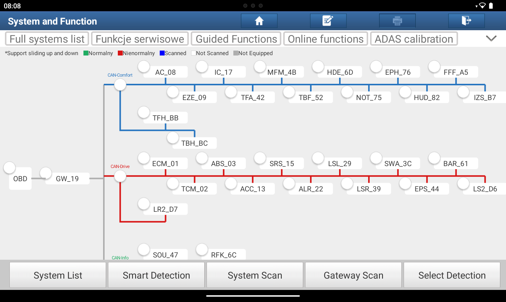The image size is (506, 302).
Task: Switch to Full systems list tab
Action: pyautogui.click(x=47, y=39)
